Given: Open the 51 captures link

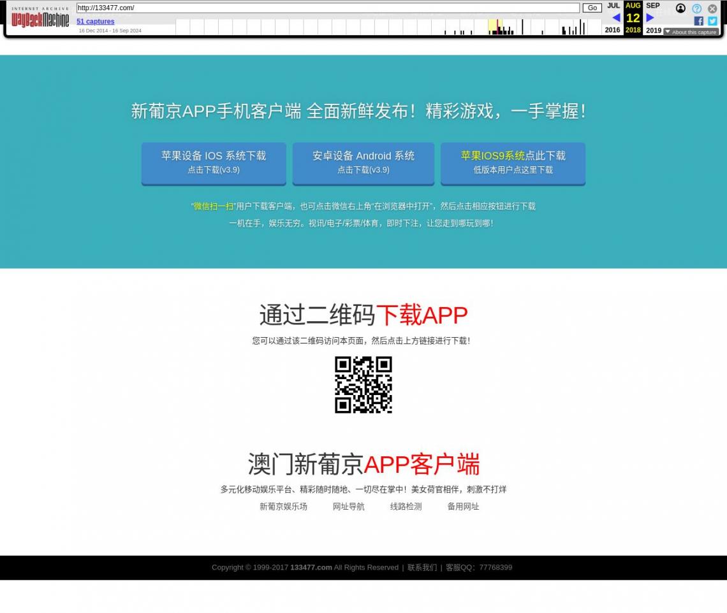Looking at the screenshot, I should 96,21.
